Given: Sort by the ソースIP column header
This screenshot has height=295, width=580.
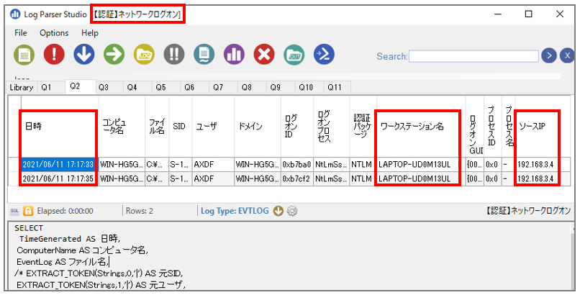Looking at the screenshot, I should [x=543, y=127].
